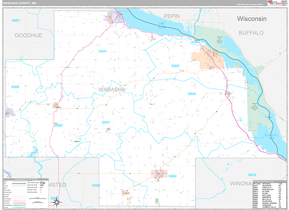This screenshot has height=210, width=289.
Task: Click the pink Plainview city area
Action: [x=159, y=174]
